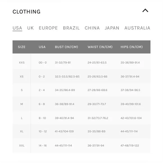
Task: Select the China size tab
Action: 92,28
